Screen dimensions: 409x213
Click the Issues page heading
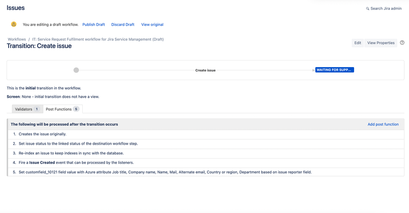(16, 8)
